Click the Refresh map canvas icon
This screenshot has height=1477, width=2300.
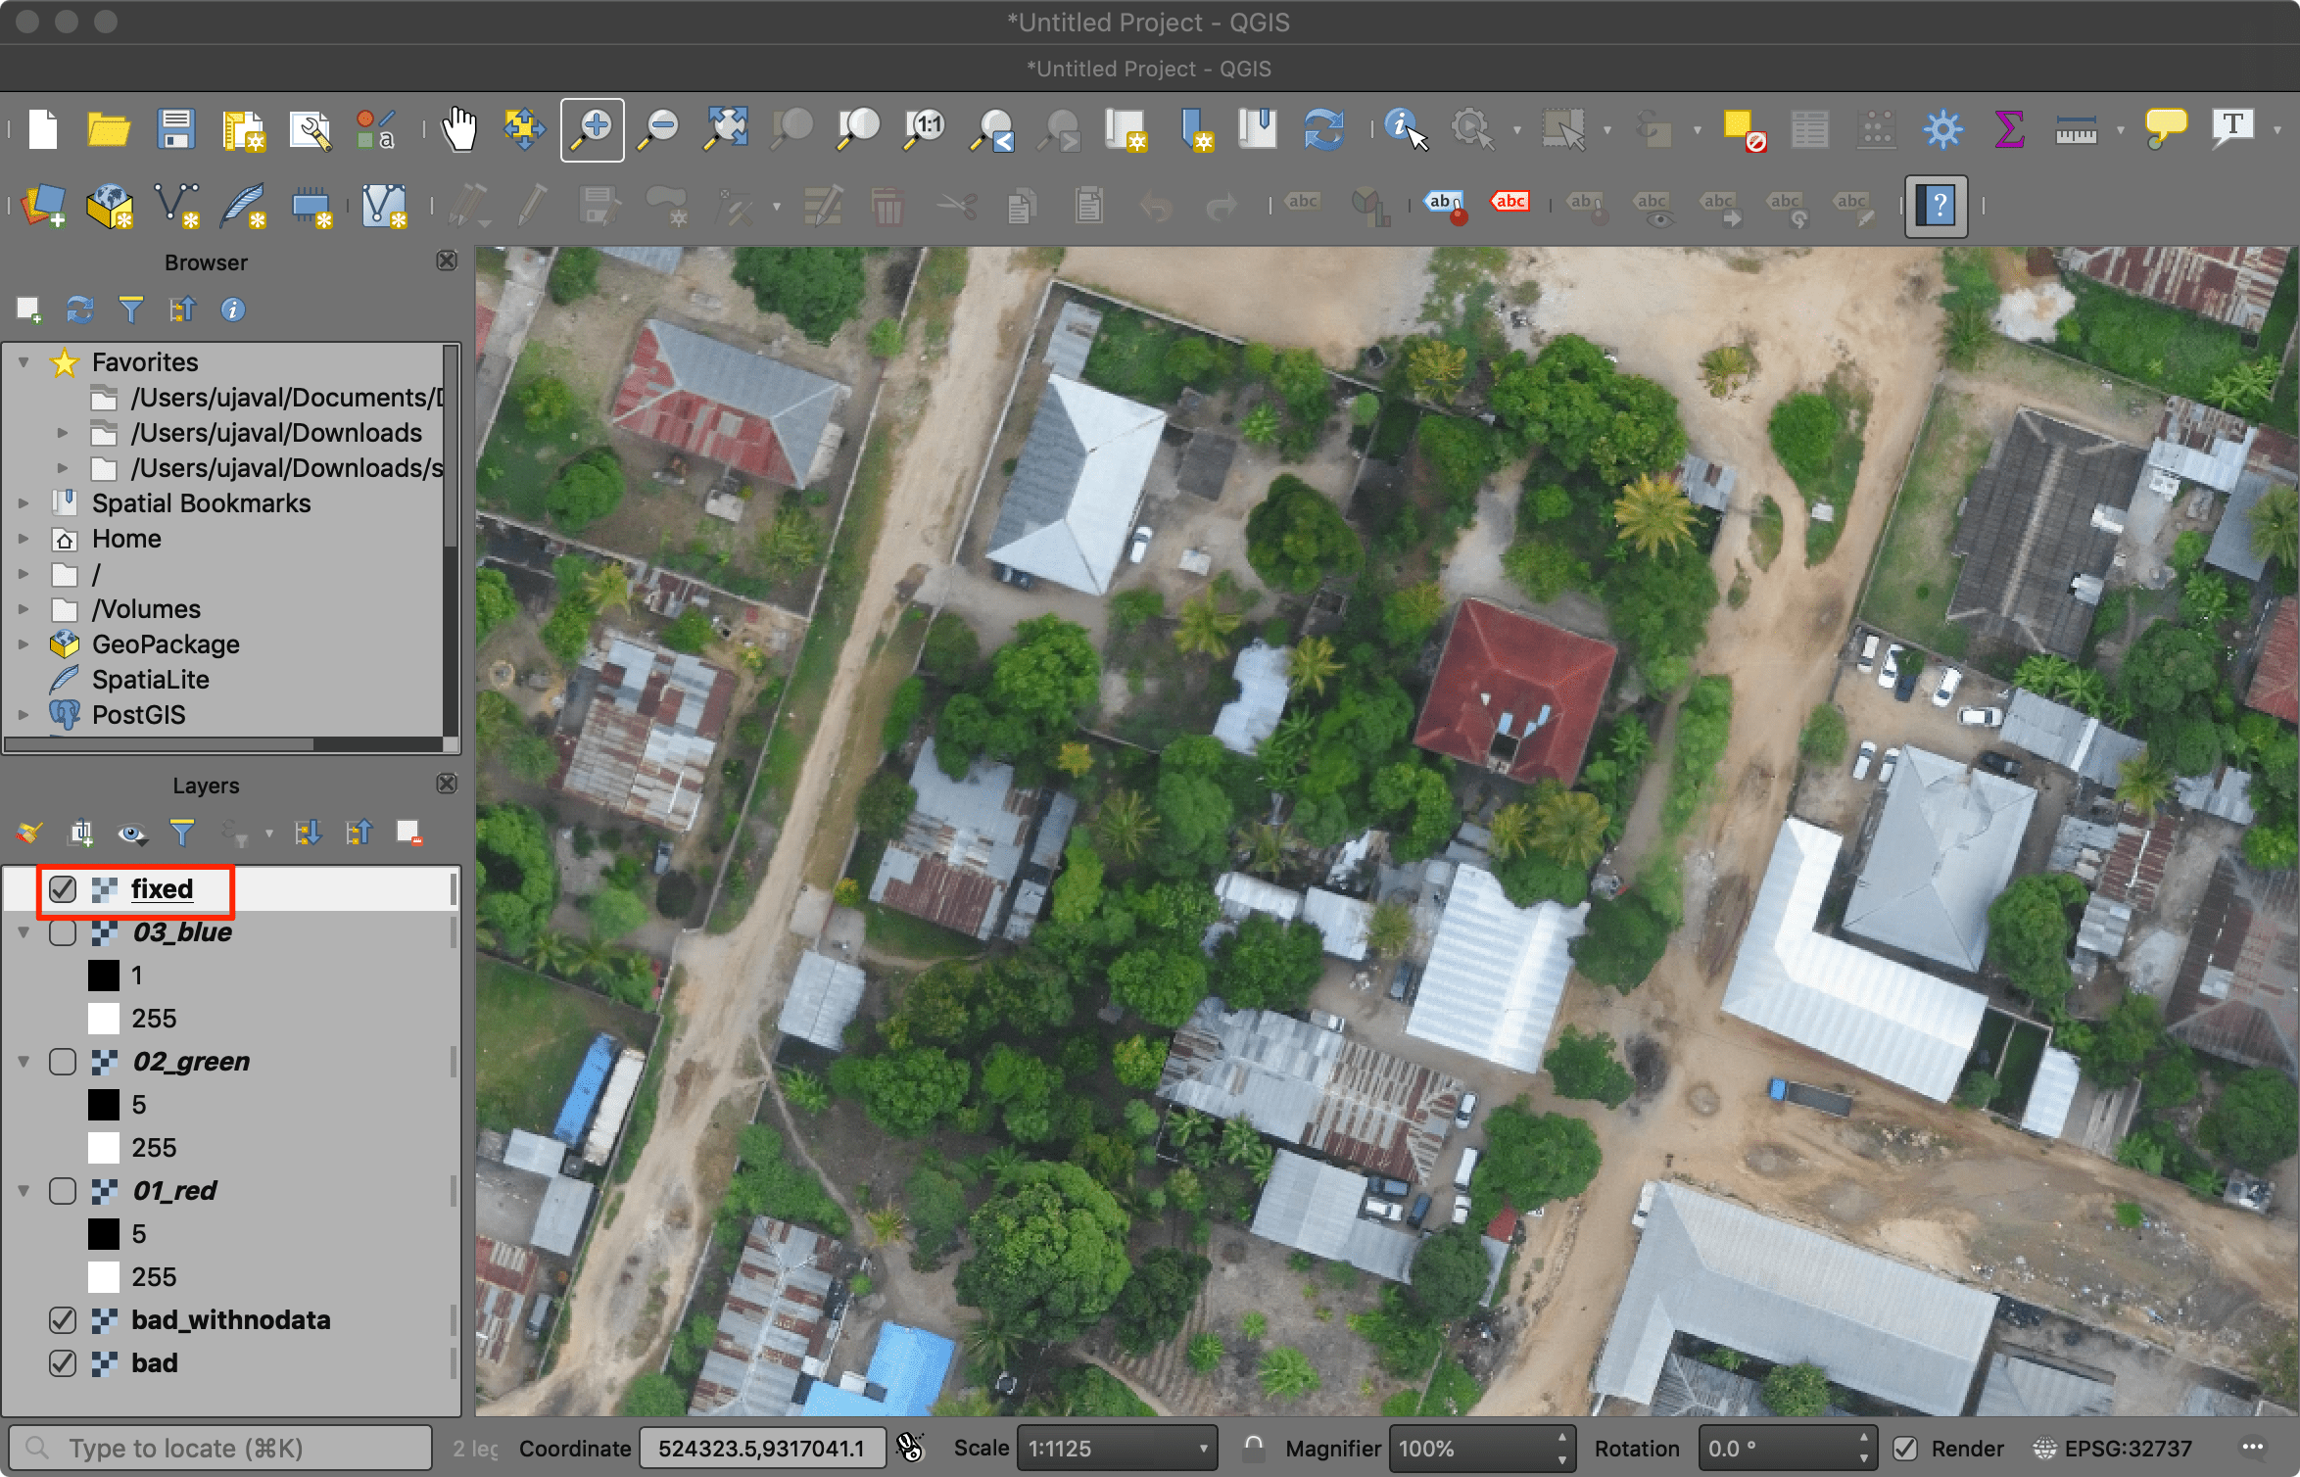1323,129
